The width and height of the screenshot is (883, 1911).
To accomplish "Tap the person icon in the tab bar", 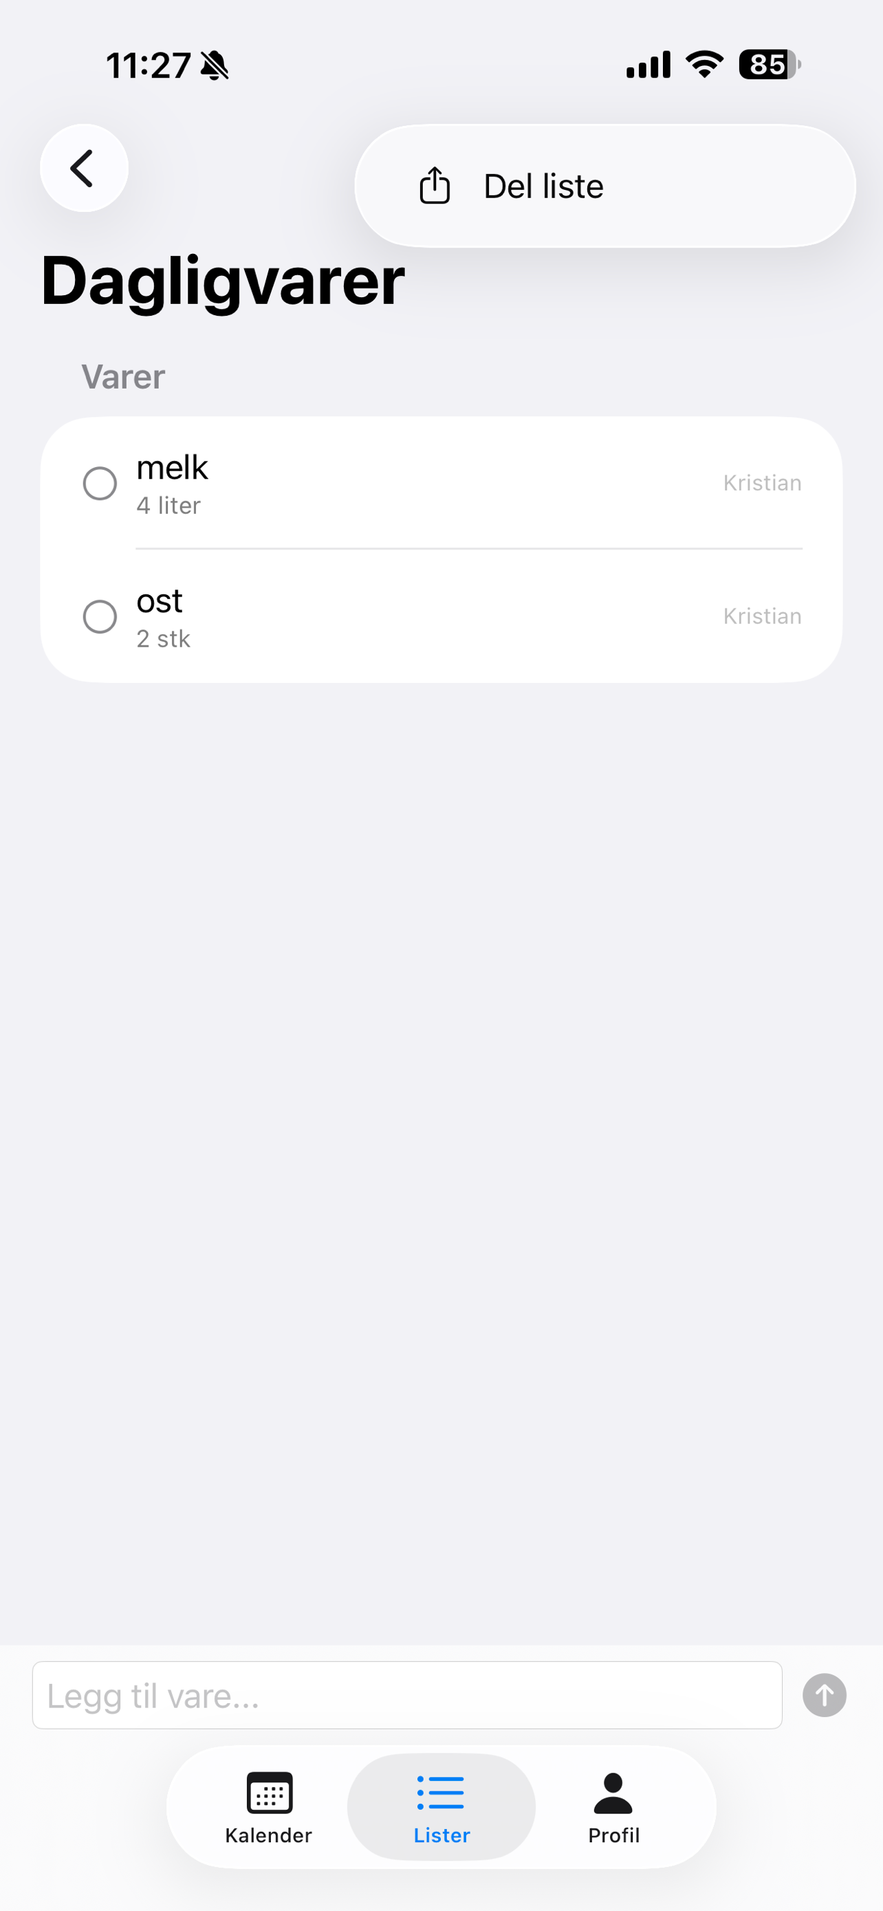I will (613, 1793).
